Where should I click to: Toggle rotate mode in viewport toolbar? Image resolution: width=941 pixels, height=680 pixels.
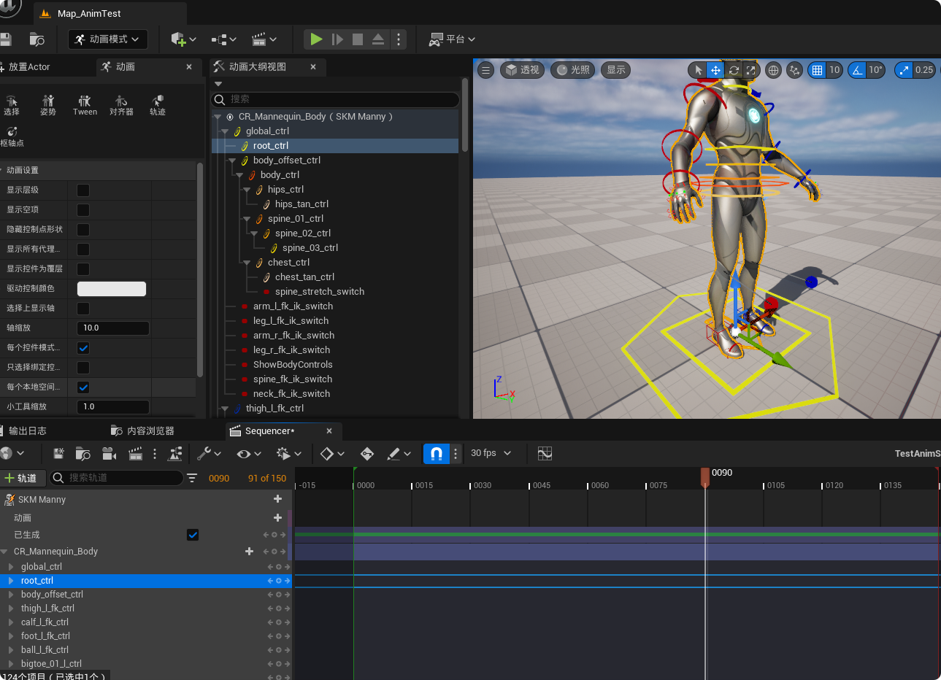[x=734, y=70]
